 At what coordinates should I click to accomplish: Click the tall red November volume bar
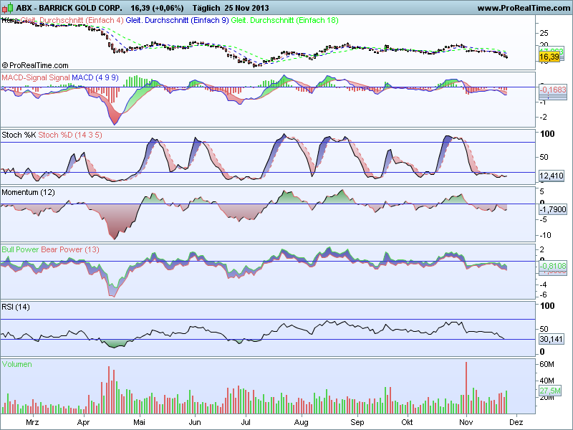466,388
